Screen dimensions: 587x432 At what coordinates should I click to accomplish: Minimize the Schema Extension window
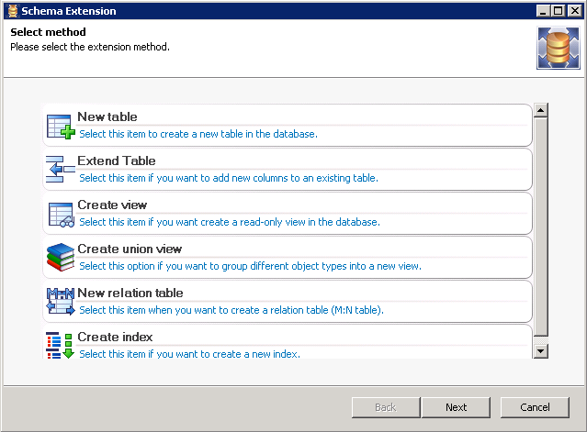(543, 11)
